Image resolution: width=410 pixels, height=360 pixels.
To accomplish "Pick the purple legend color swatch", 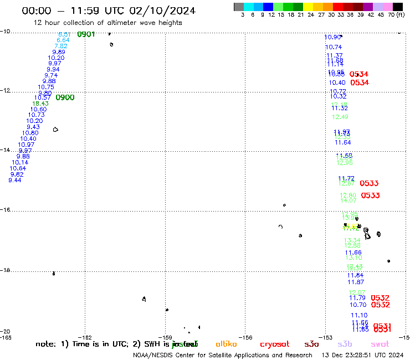I will click(x=368, y=7).
